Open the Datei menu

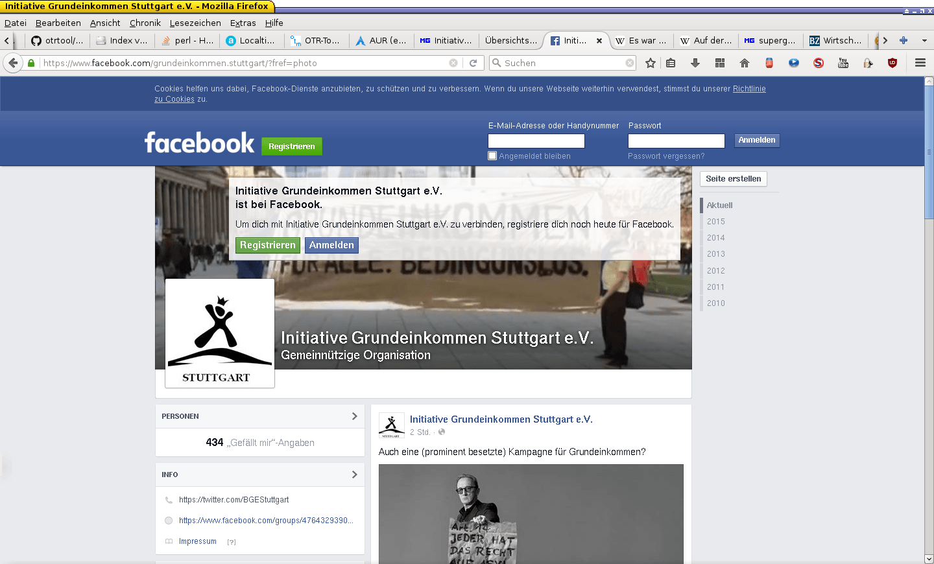(16, 23)
